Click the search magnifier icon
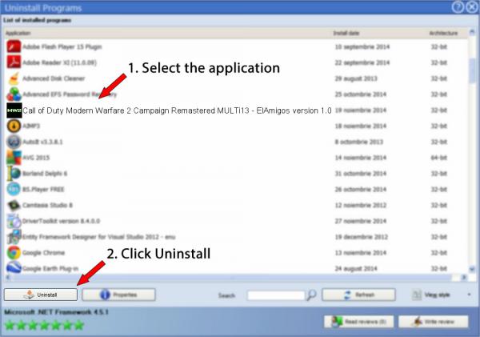 pyautogui.click(x=311, y=295)
